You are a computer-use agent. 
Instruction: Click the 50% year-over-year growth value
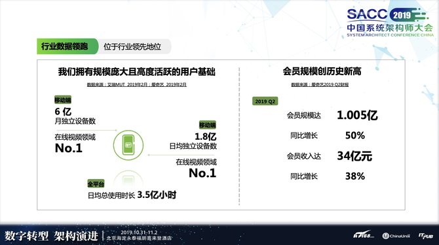coord(355,136)
